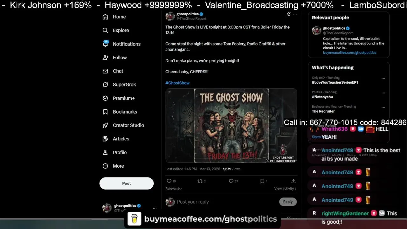
Task: Click the Bookmarks ribbon icon
Action: (105, 112)
